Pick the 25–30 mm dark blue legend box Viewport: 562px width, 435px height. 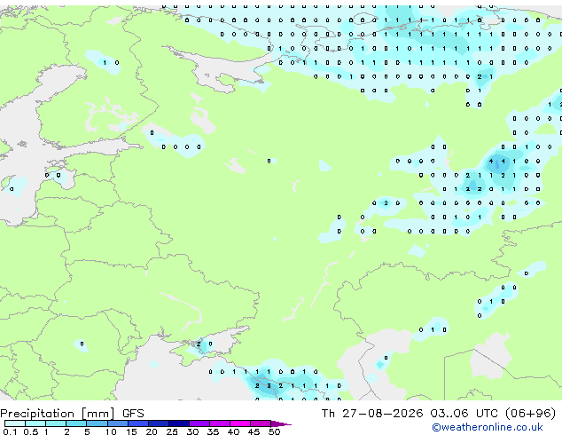(179, 423)
